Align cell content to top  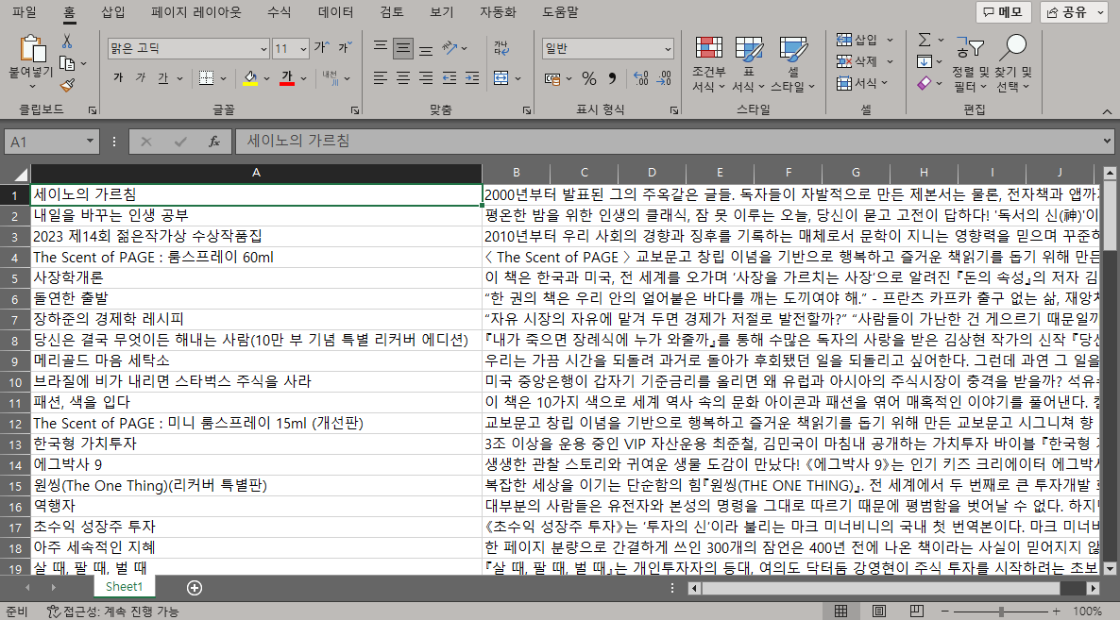[x=380, y=48]
